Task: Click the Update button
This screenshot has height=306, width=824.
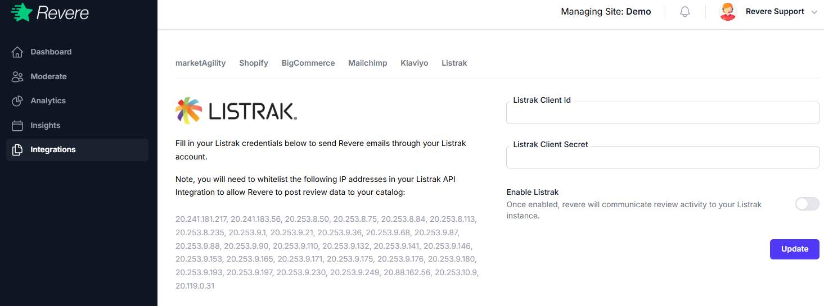Action: click(795, 249)
